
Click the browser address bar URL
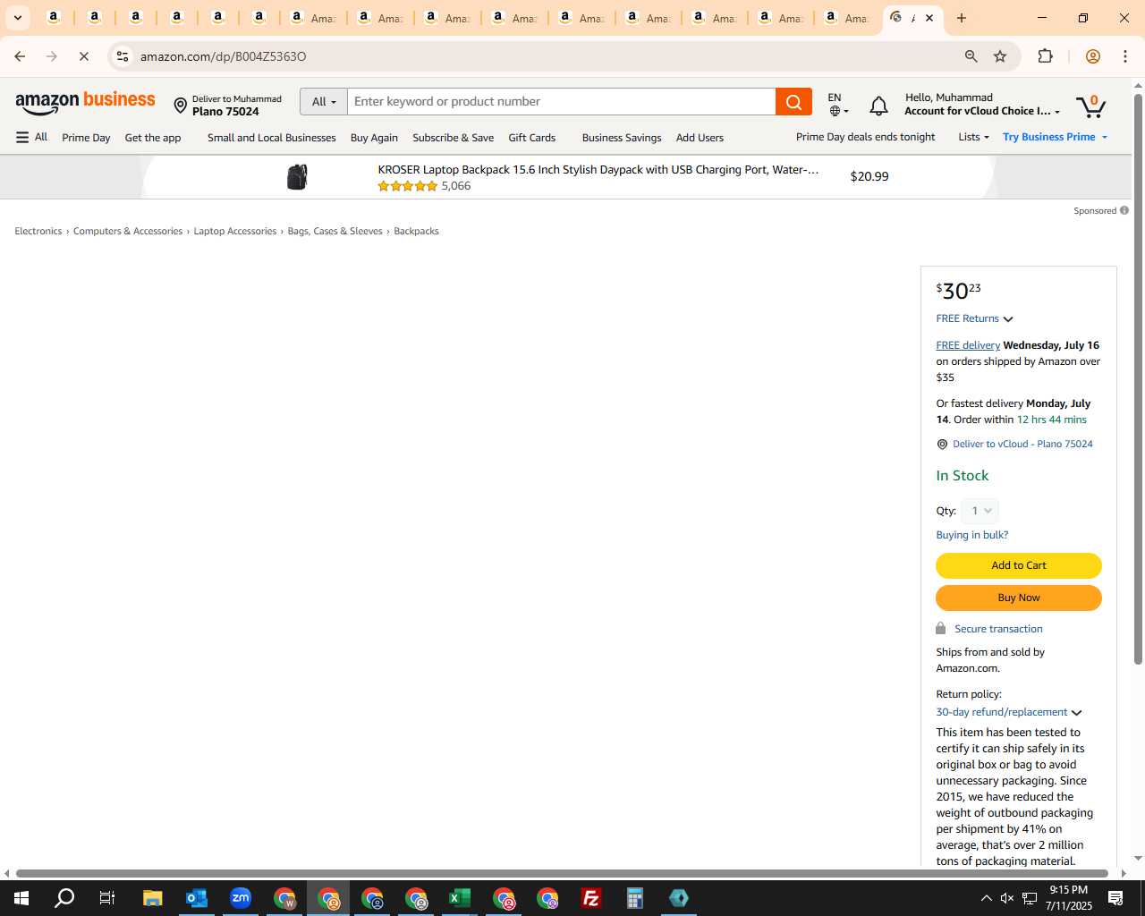(x=224, y=56)
